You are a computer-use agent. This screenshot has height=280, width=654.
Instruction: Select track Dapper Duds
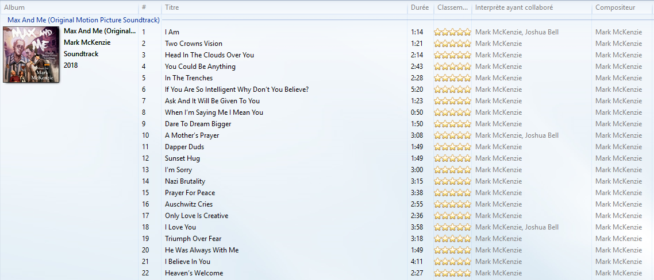184,147
